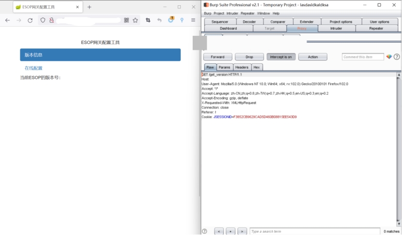The width and height of the screenshot is (402, 235).
Task: Click the 当前ESOP的版本号 label
Action: 40,78
